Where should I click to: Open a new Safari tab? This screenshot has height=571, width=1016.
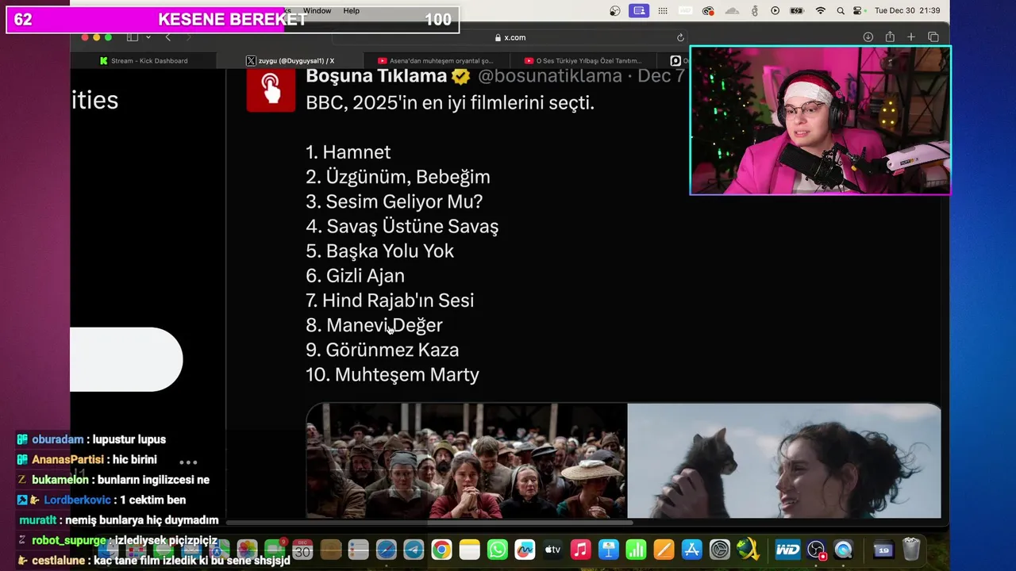click(911, 37)
